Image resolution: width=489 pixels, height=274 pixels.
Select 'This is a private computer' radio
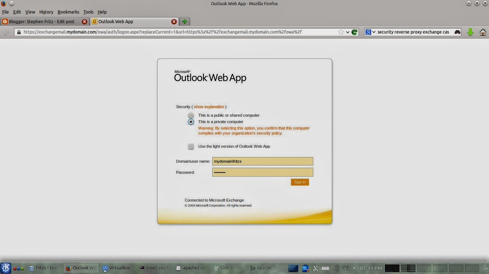191,122
